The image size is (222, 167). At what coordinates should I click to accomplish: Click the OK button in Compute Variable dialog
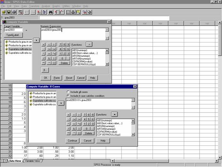click(46, 78)
